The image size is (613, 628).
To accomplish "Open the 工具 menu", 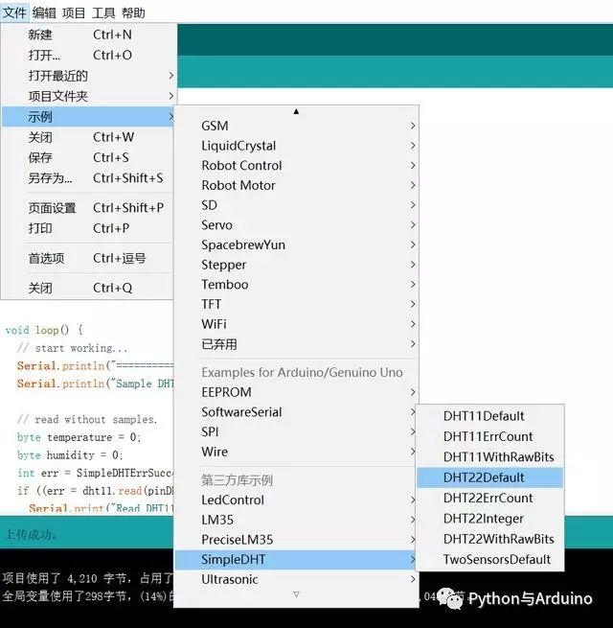I will [x=103, y=12].
